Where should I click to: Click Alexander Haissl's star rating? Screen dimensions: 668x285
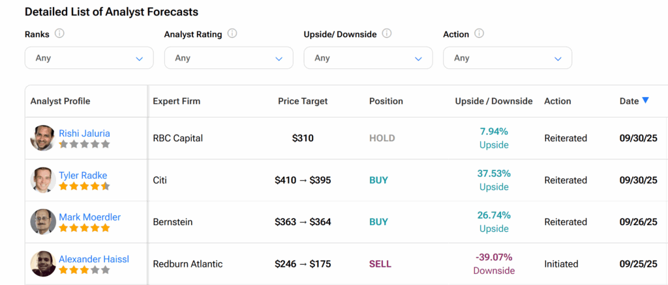pos(84,270)
